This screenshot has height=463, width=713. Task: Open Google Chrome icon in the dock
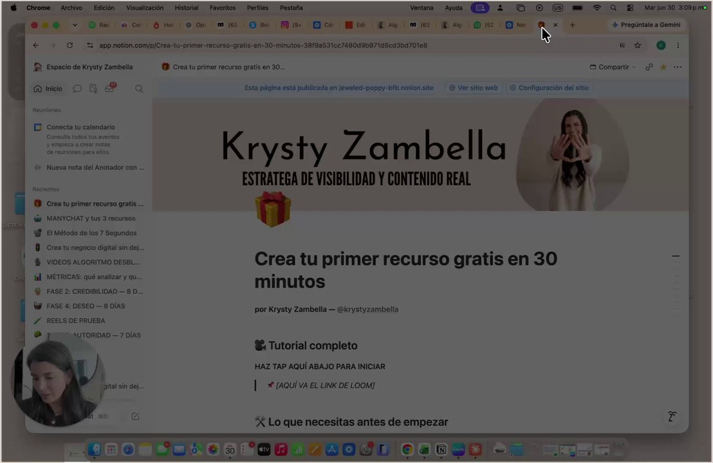(x=407, y=449)
